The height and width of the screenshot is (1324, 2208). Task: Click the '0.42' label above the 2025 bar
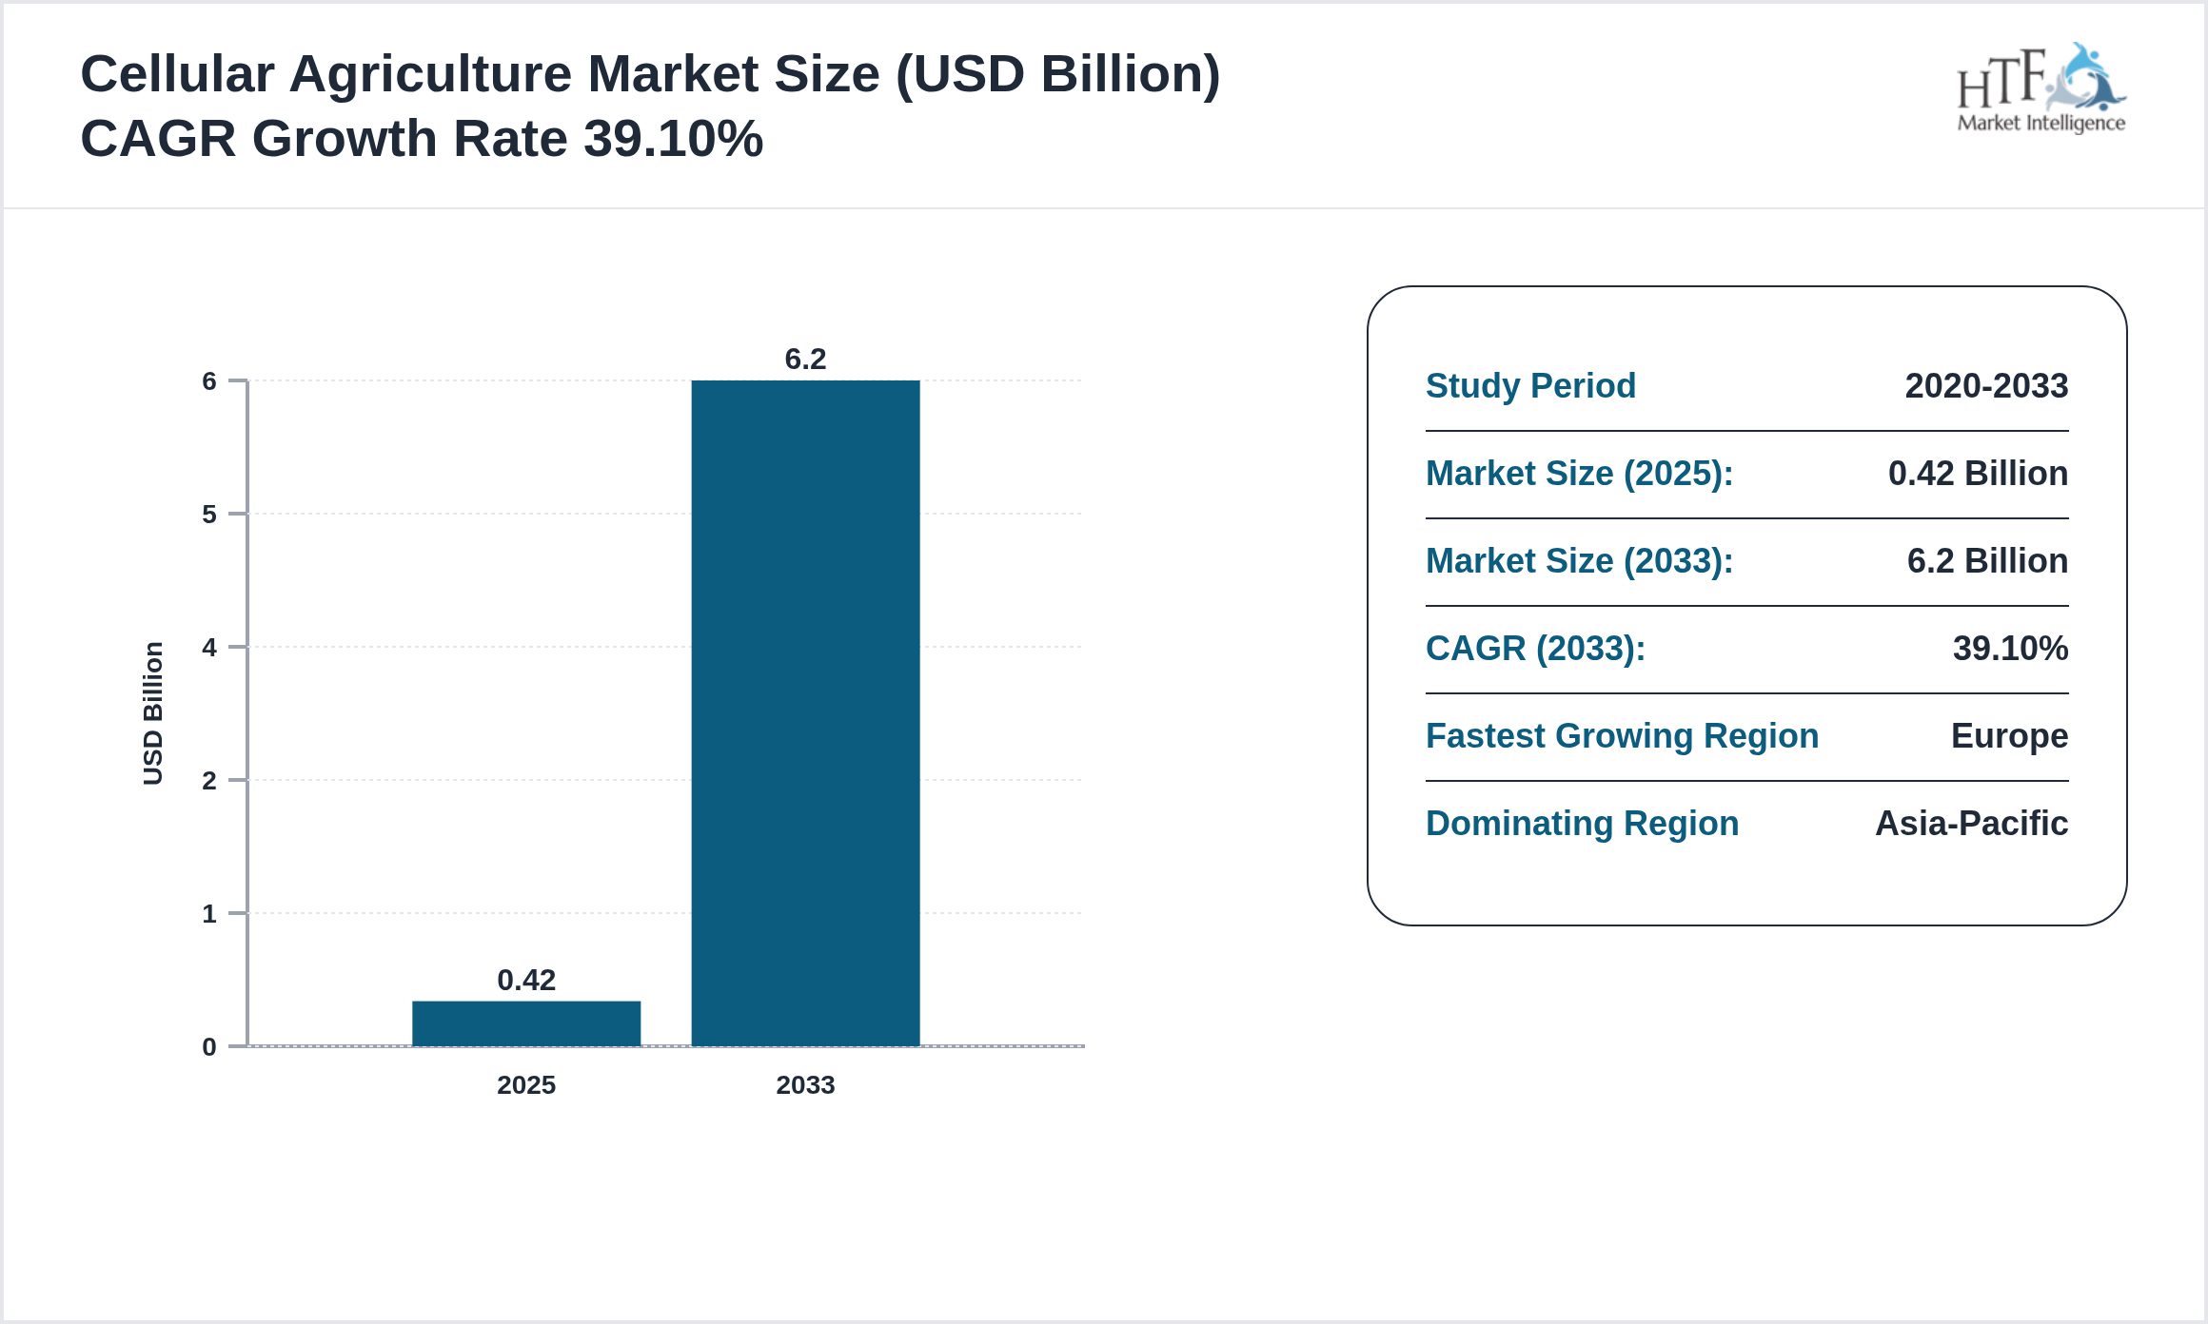point(526,980)
